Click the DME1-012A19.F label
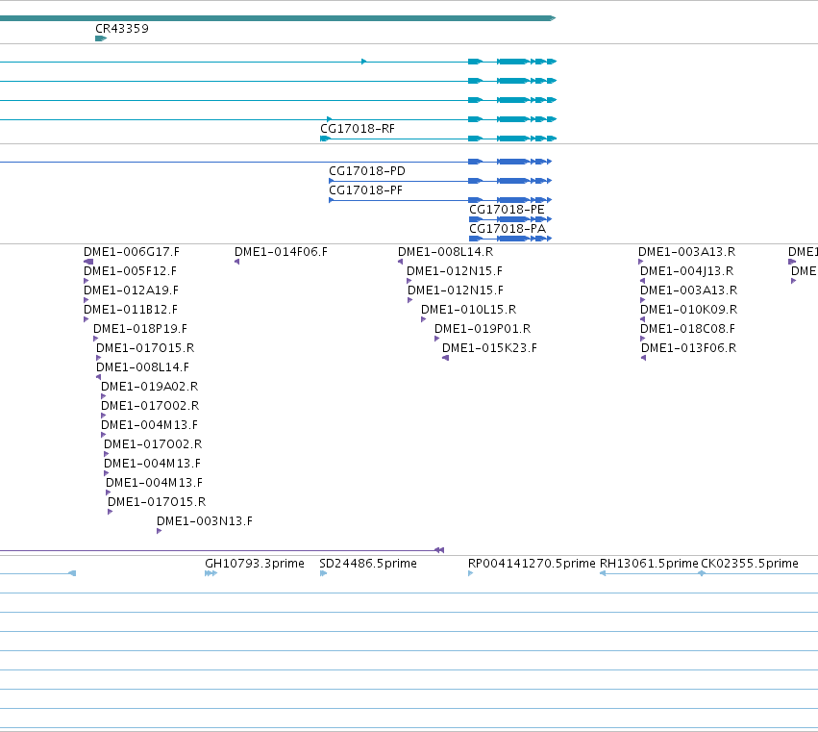 click(131, 290)
